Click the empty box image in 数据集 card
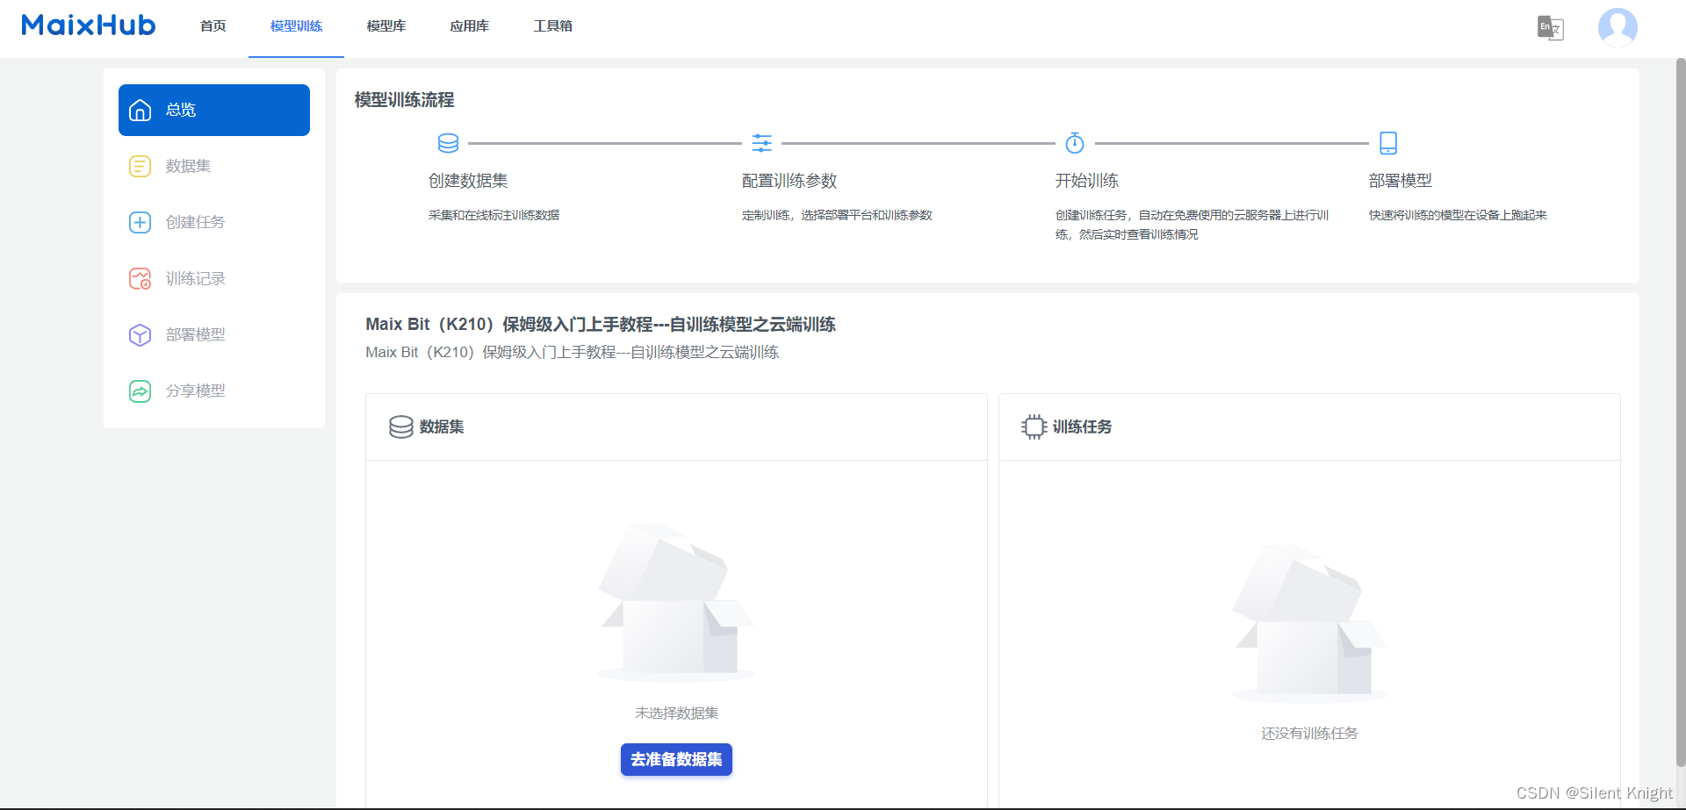1686x810 pixels. point(676,603)
